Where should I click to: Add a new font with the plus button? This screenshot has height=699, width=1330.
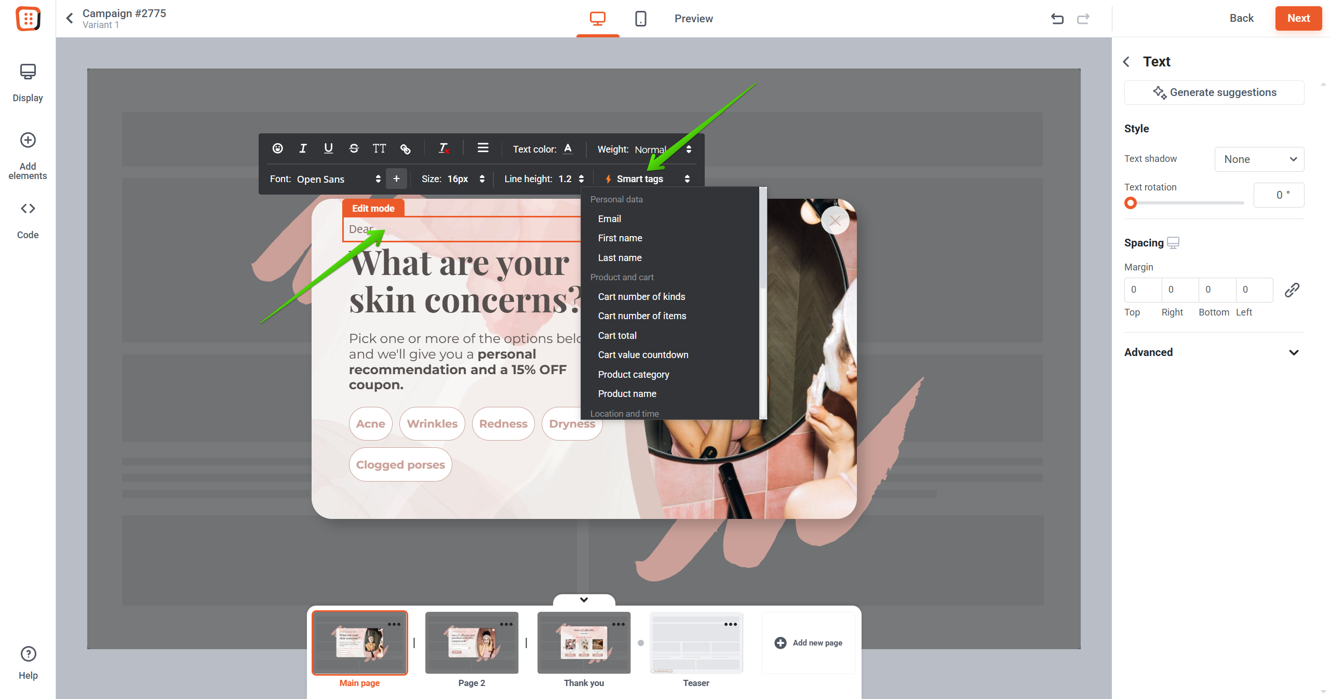396,179
